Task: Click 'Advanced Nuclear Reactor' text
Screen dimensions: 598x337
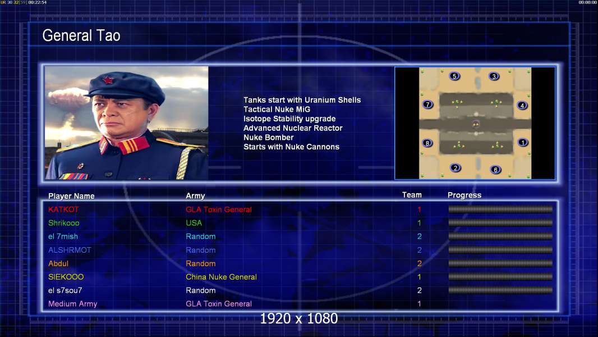Action: point(293,128)
